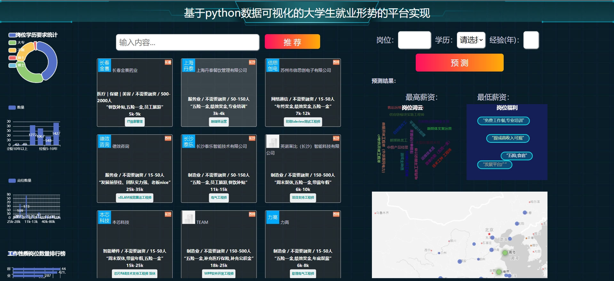
Task: Click the 预测 predict button
Action: coord(460,63)
